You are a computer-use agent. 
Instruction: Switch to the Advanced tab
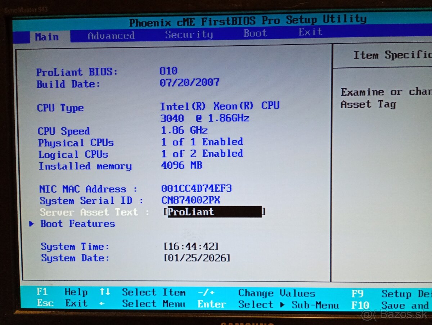pos(111,35)
